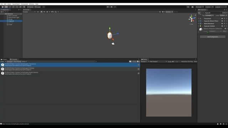228x128 pixels.
Task: Open Shaded draw mode dropdown
Action: click(x=29, y=12)
